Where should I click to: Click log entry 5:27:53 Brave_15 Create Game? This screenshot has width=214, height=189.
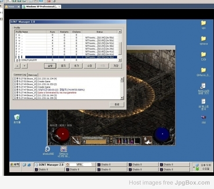click(x=32, y=81)
